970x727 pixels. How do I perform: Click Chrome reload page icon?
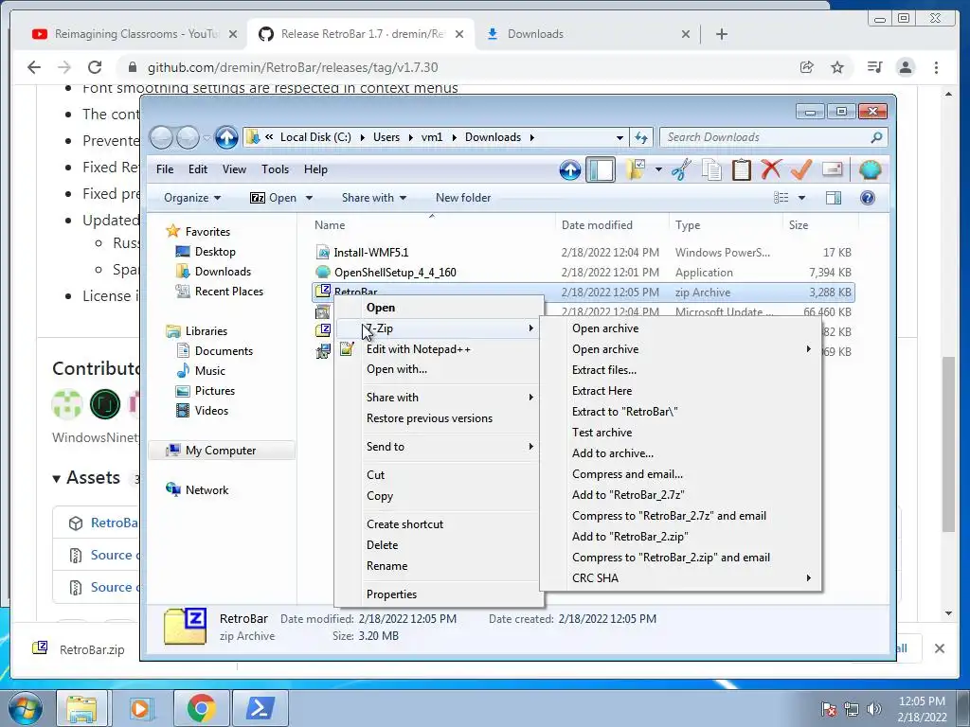pyautogui.click(x=95, y=67)
